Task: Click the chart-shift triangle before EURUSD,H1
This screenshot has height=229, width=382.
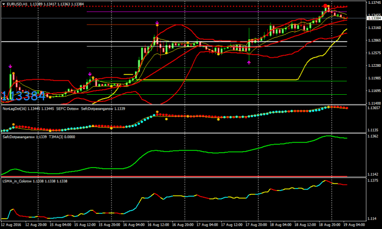Action: point(4,3)
